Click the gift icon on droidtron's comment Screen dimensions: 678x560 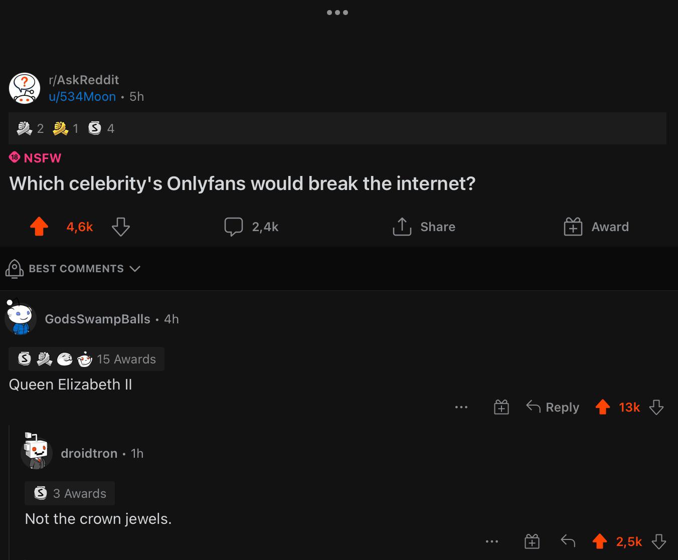click(532, 541)
